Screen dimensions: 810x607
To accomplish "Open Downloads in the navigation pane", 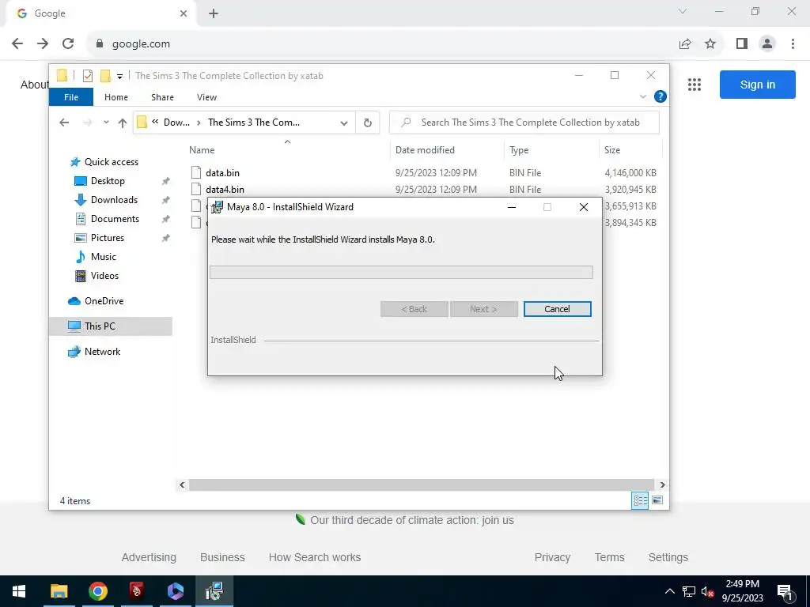I will (x=114, y=200).
